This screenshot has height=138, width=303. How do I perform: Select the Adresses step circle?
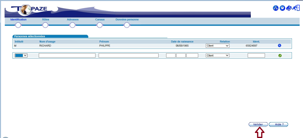click(x=72, y=25)
